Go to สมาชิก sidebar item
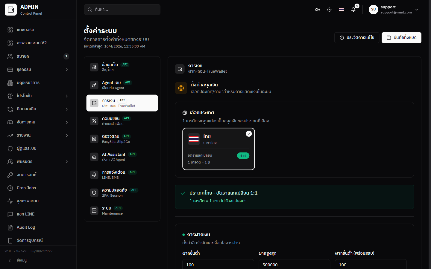Screen dimensions: 431x269 38,56
